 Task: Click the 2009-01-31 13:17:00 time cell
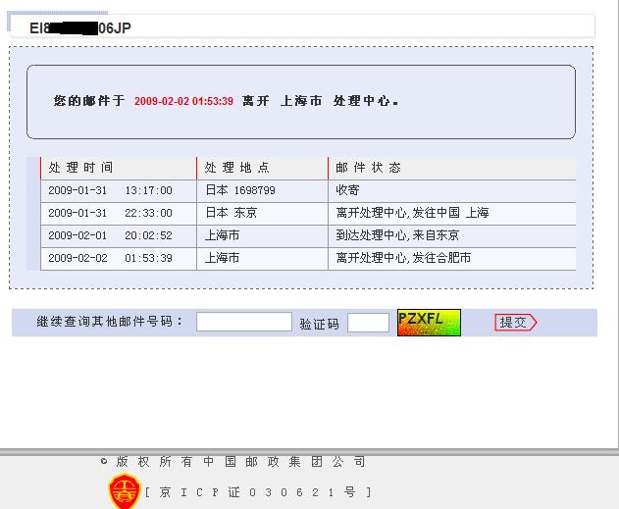(110, 190)
